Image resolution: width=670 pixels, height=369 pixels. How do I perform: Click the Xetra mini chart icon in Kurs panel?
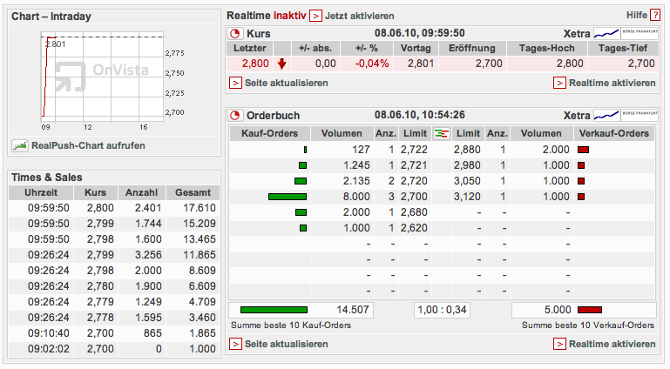tap(606, 33)
